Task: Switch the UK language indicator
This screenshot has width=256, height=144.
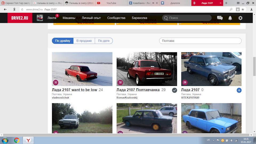Action: click(208, 140)
